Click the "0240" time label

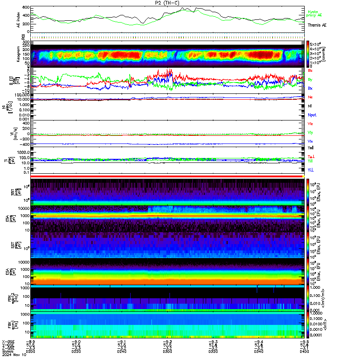[x=122, y=352]
